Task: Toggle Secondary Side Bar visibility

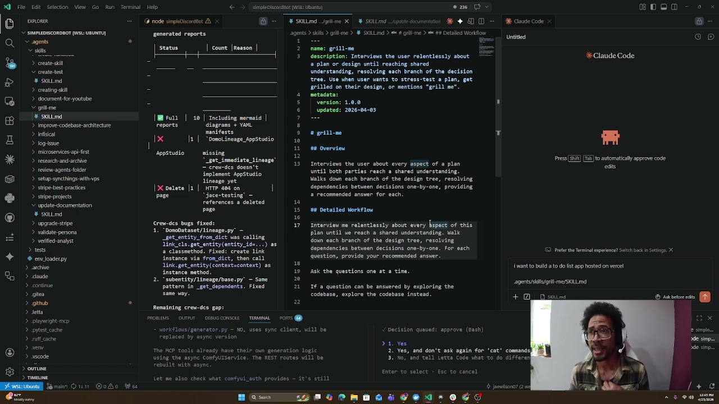Action: click(674, 7)
